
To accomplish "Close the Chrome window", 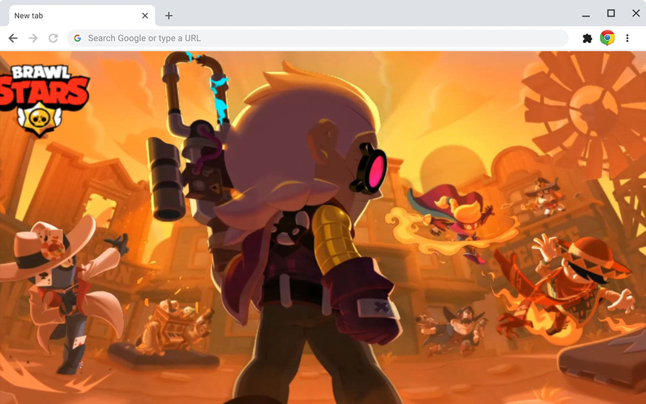I will tap(635, 15).
